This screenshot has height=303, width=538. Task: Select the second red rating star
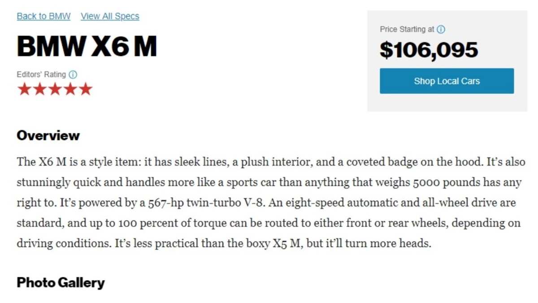[x=40, y=89]
